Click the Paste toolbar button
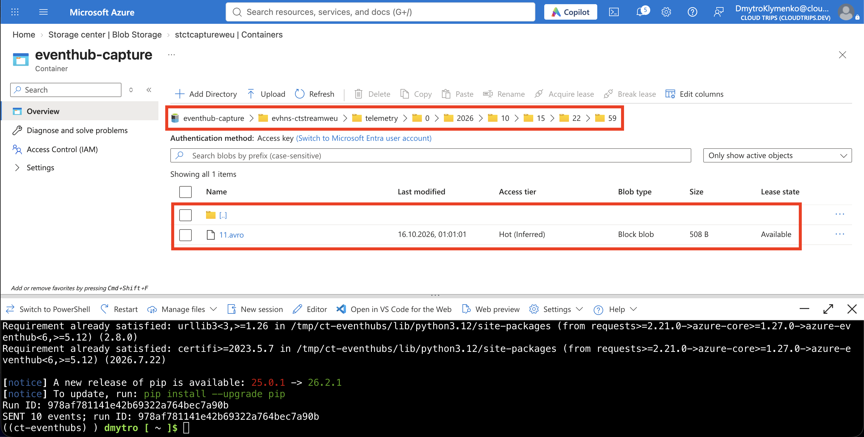The width and height of the screenshot is (864, 437). tap(458, 94)
